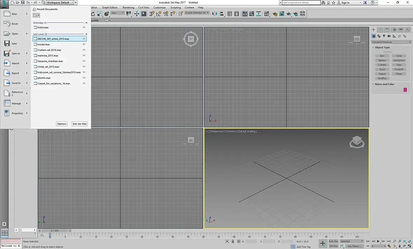Click the Options button
Screen dimensions: 413x249
62,124
